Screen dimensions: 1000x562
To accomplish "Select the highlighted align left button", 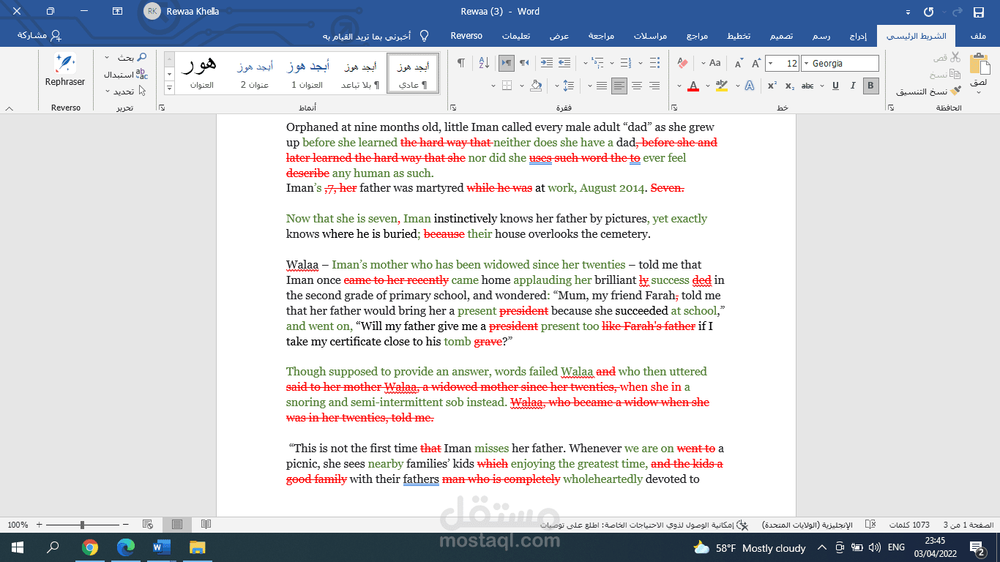I will click(x=619, y=86).
